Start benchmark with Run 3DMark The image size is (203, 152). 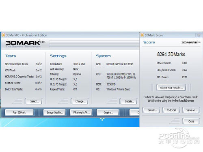click(x=19, y=112)
